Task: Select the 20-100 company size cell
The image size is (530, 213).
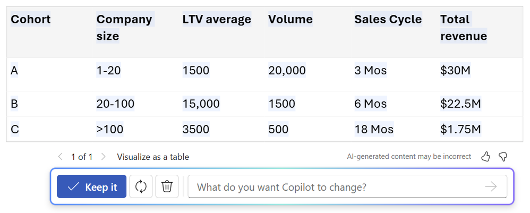Action: [115, 104]
